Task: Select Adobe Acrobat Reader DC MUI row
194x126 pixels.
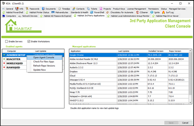Action: (x=129, y=59)
